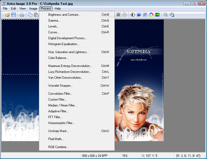Screen dimensions: 207x159
Task: Open a file with the folder icon
Action: point(7,15)
